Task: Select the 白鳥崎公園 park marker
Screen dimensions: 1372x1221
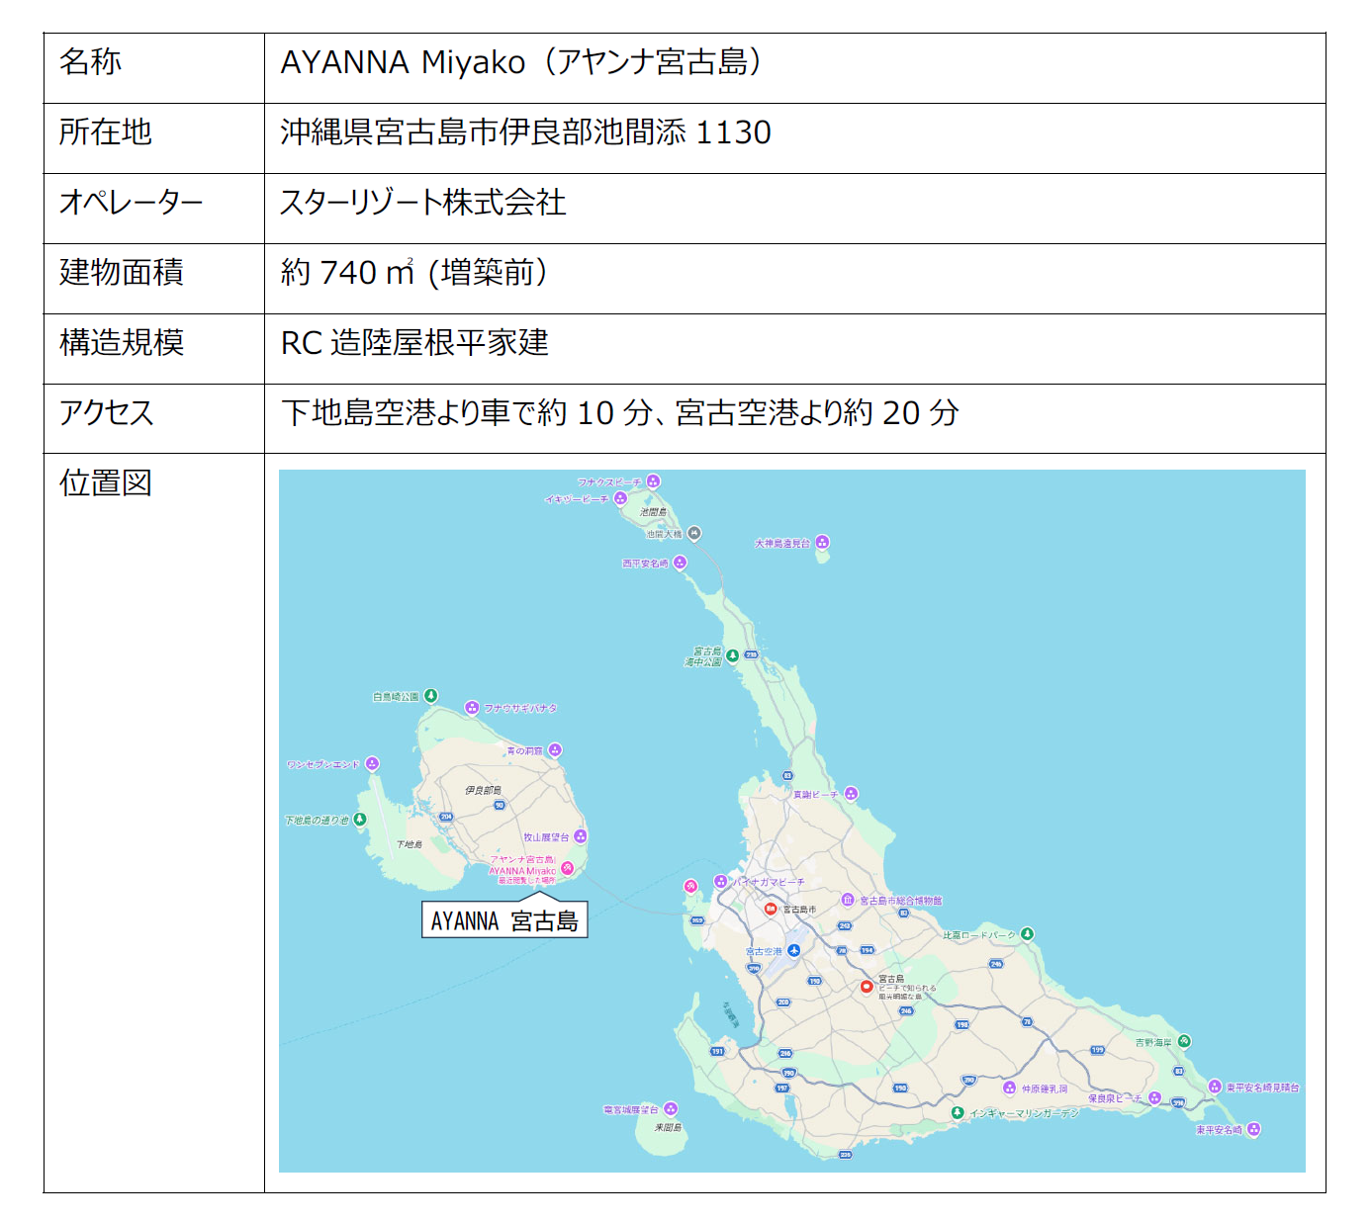Action: 431,696
